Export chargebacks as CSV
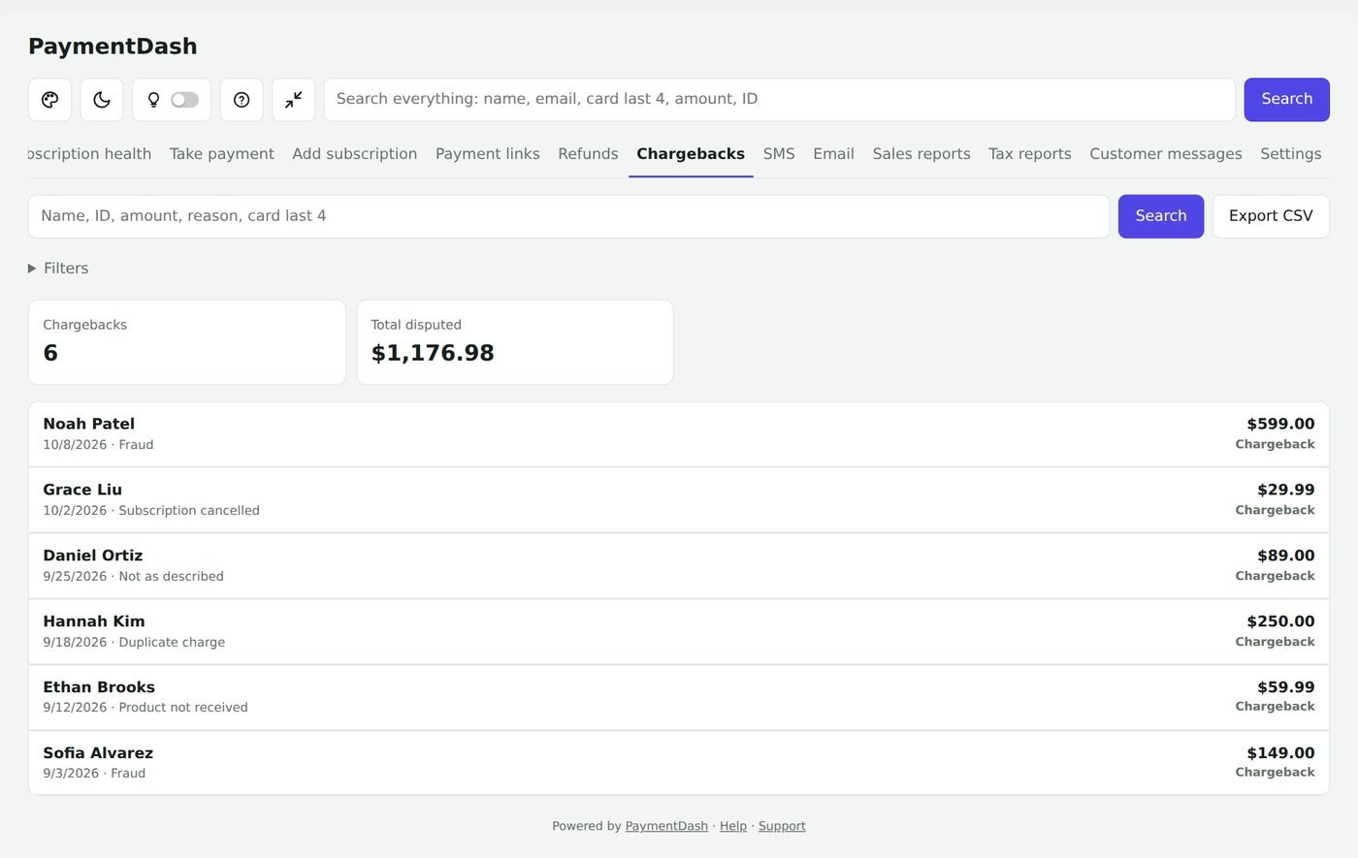Screen dimensions: 1358x858 click(1271, 216)
